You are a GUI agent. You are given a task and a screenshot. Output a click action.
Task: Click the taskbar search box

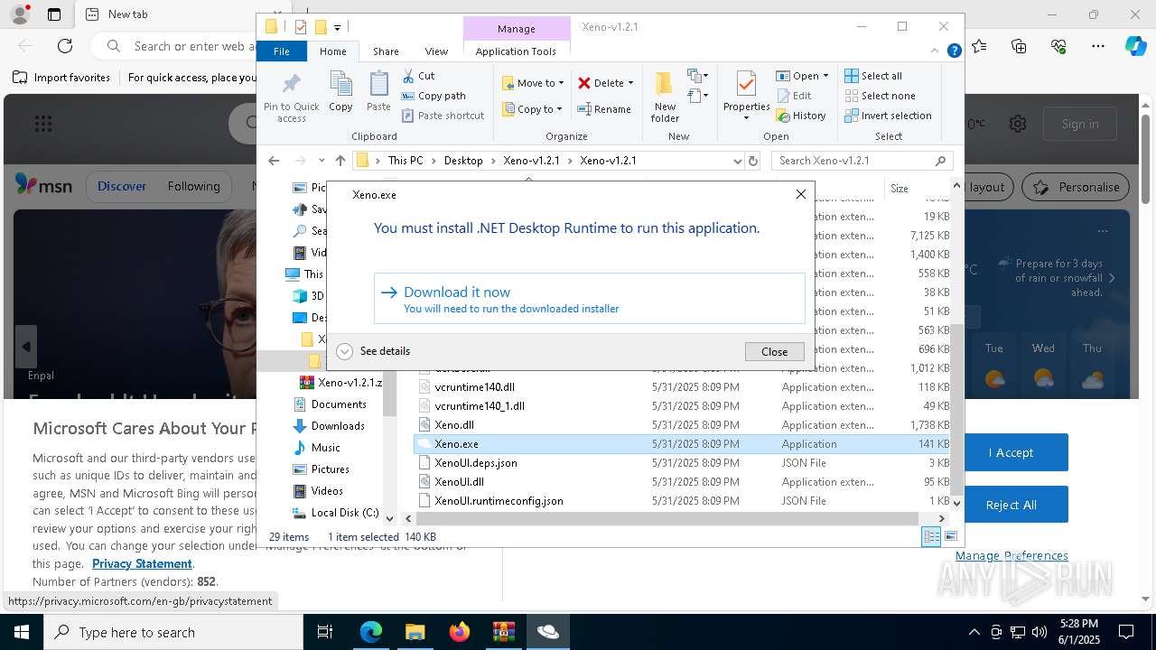tap(173, 632)
